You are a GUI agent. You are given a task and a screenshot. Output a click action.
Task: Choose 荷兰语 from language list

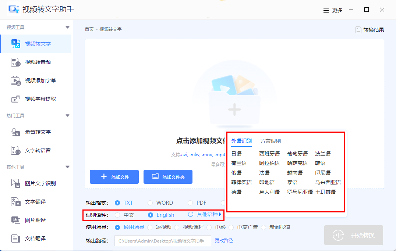pyautogui.click(x=239, y=163)
